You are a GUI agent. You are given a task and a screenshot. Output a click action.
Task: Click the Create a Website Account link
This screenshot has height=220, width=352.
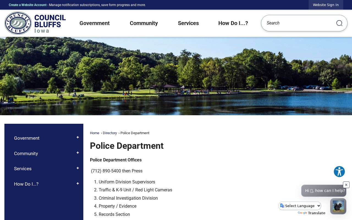click(28, 5)
